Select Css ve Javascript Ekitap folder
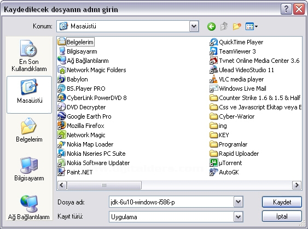This screenshot has height=229, width=308. [x=255, y=107]
